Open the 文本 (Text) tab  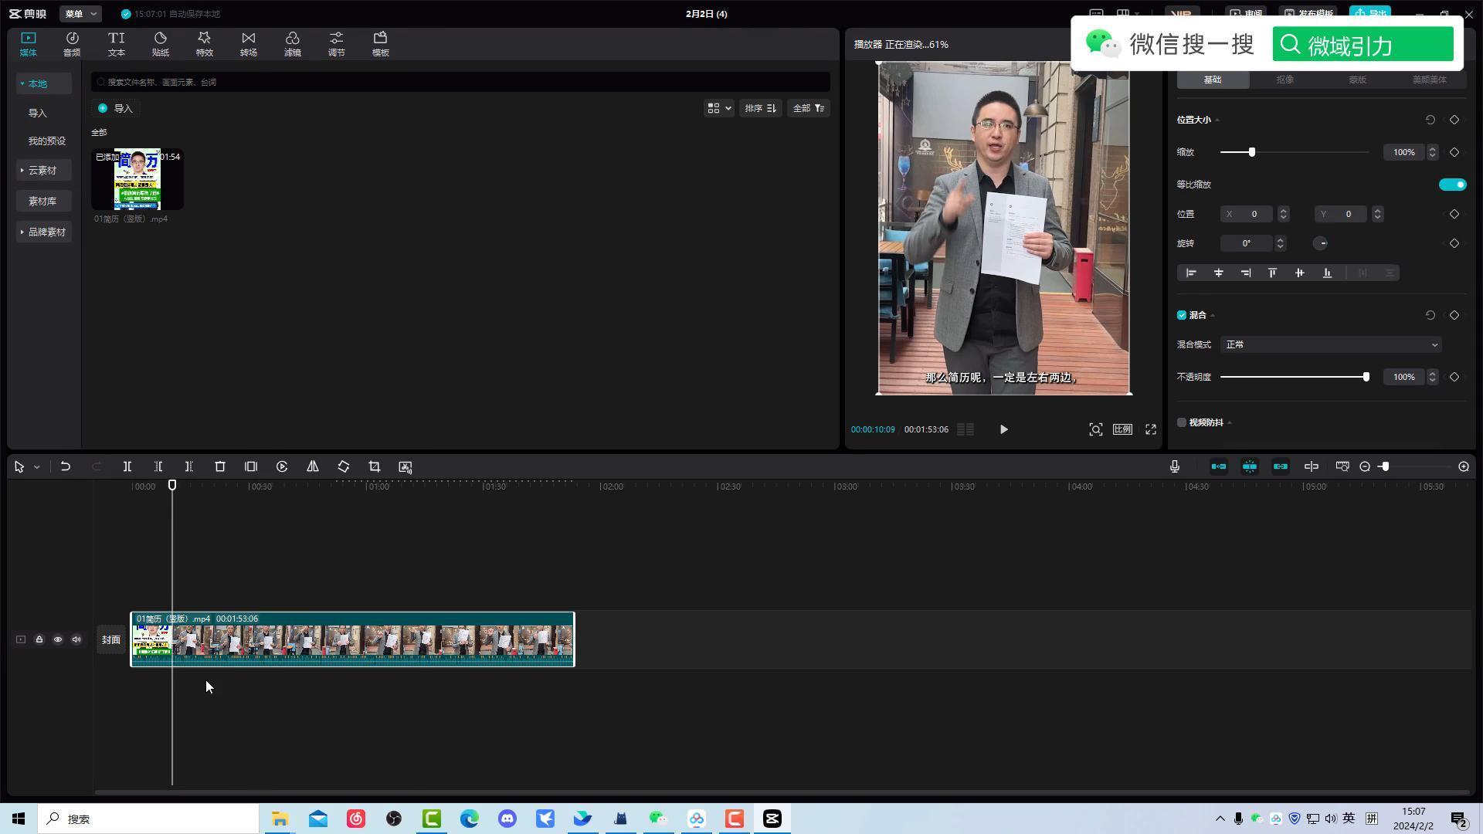[x=116, y=44]
